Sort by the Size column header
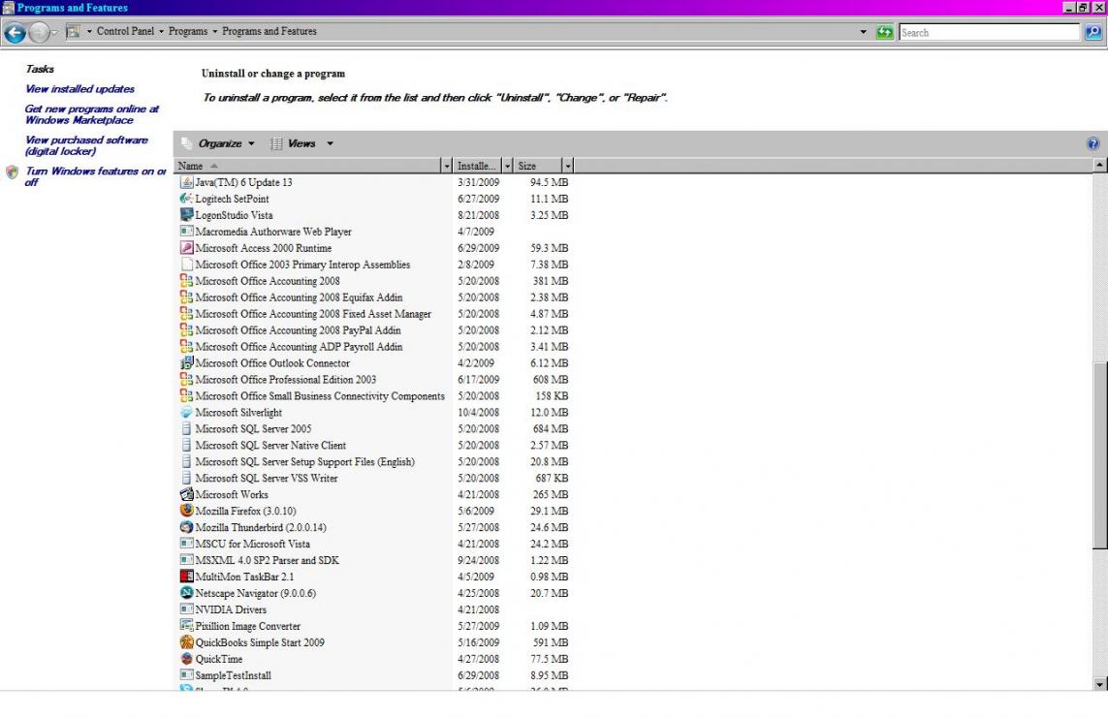The height and width of the screenshot is (718, 1108). click(x=538, y=166)
